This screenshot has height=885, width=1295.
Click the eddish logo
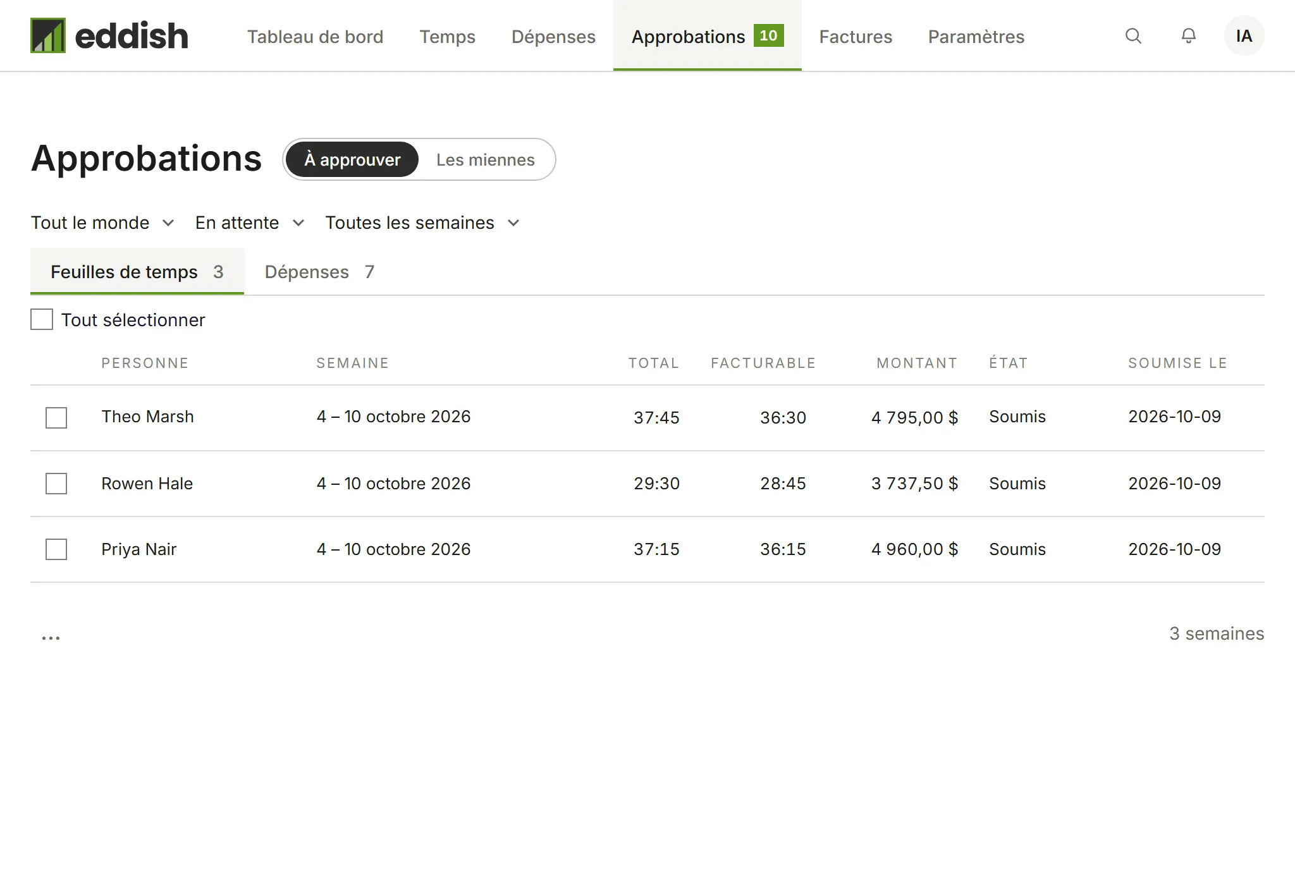coord(109,35)
